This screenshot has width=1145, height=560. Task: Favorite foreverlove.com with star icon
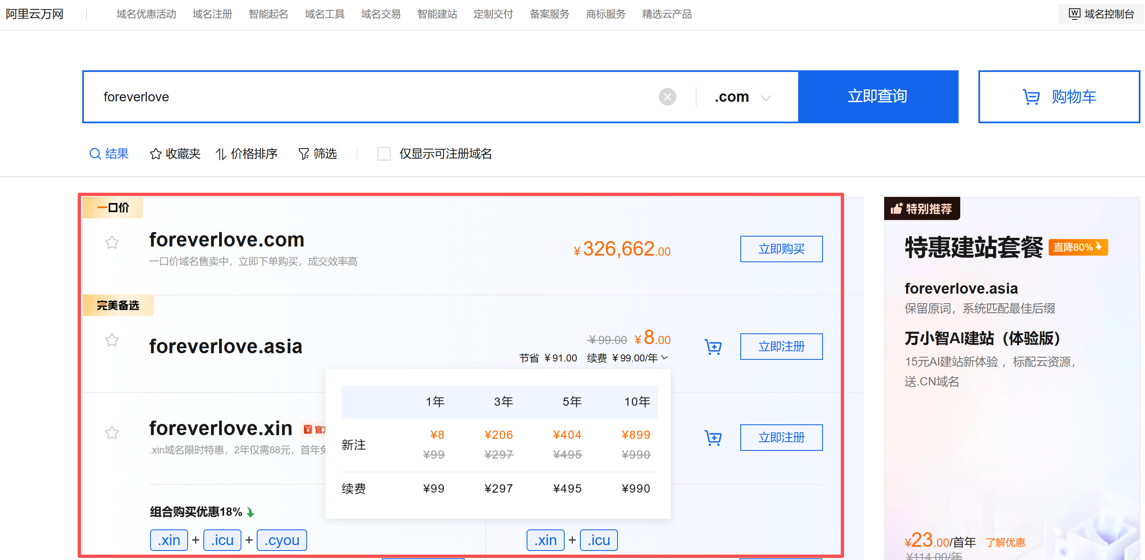pyautogui.click(x=112, y=242)
